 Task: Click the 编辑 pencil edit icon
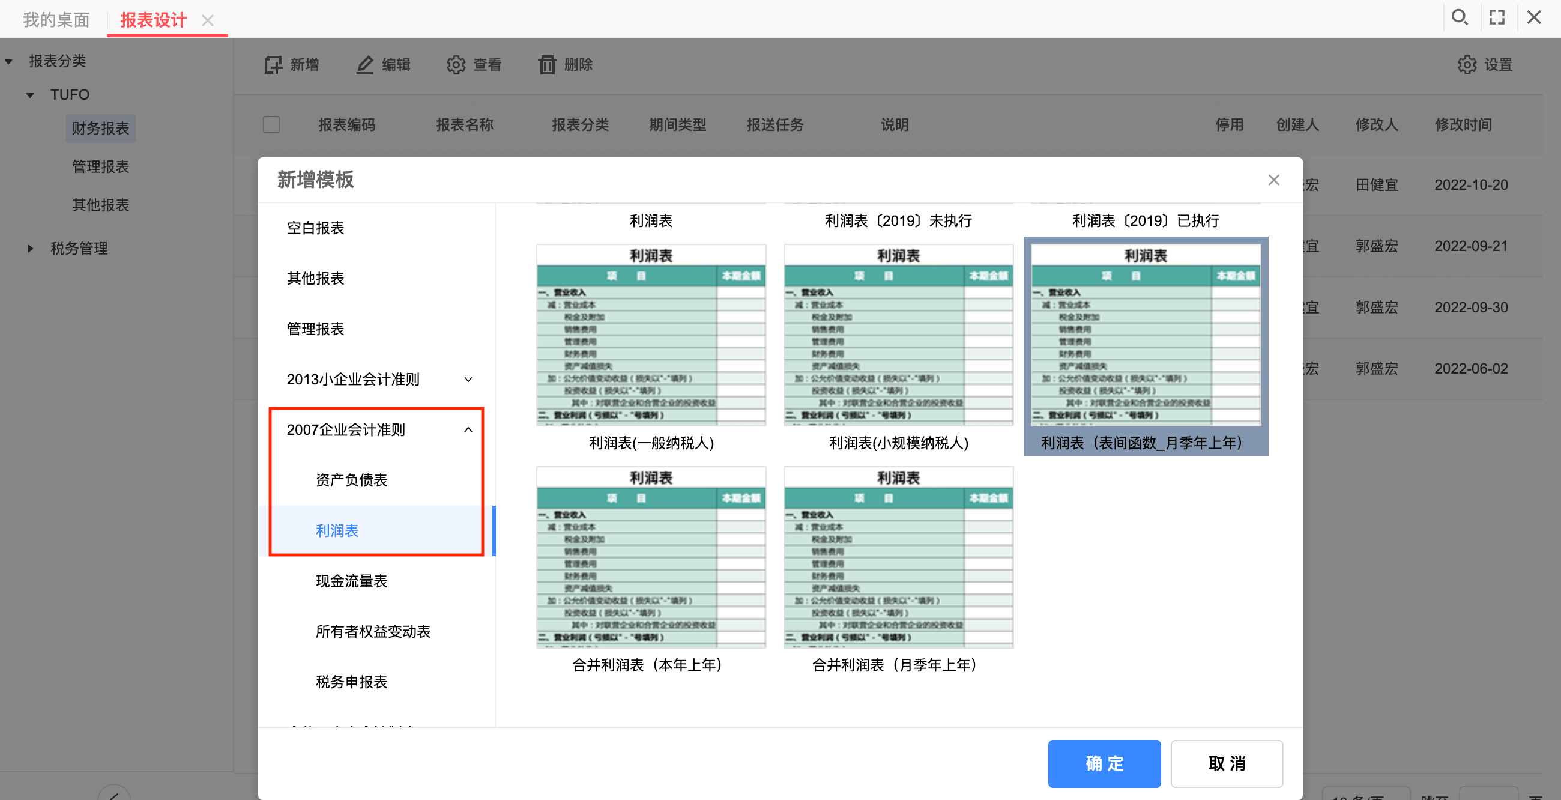coord(365,65)
